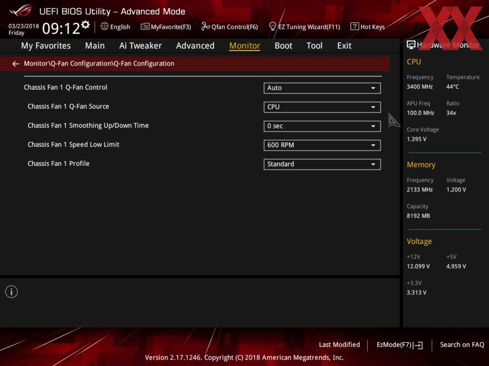Click +5V reading 4.959 V
Image resolution: width=489 pixels, height=366 pixels.
pyautogui.click(x=456, y=266)
